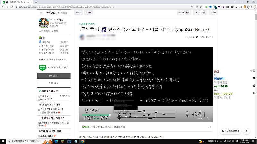This screenshot has height=144, width=257.
Task: Click the zoom magnifier icon in address bar
Action: coord(192,7)
